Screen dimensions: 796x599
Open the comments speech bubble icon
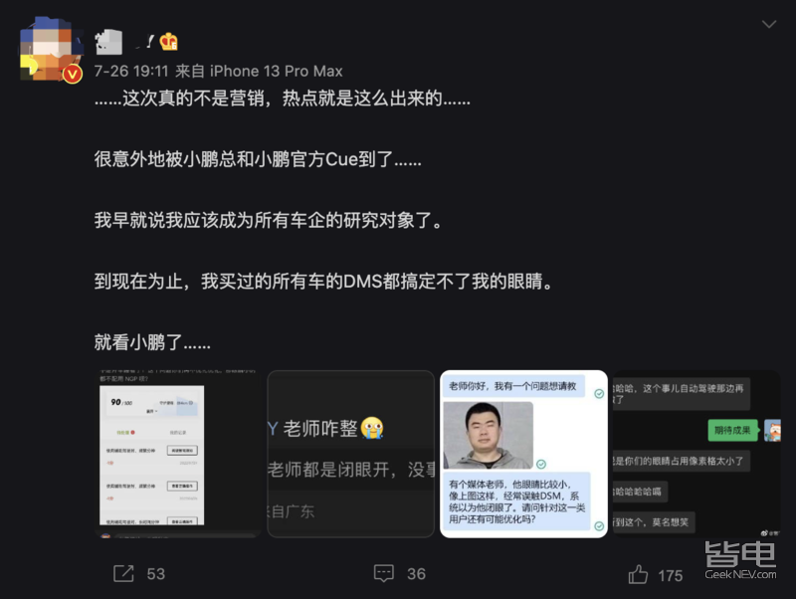pyautogui.click(x=384, y=573)
